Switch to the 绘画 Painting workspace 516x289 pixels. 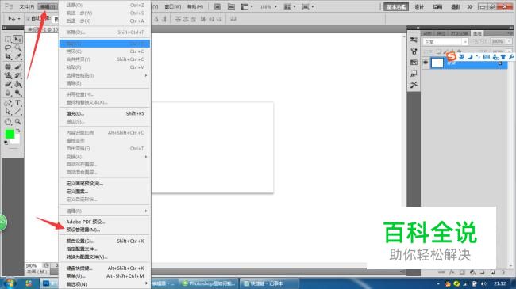[x=437, y=6]
